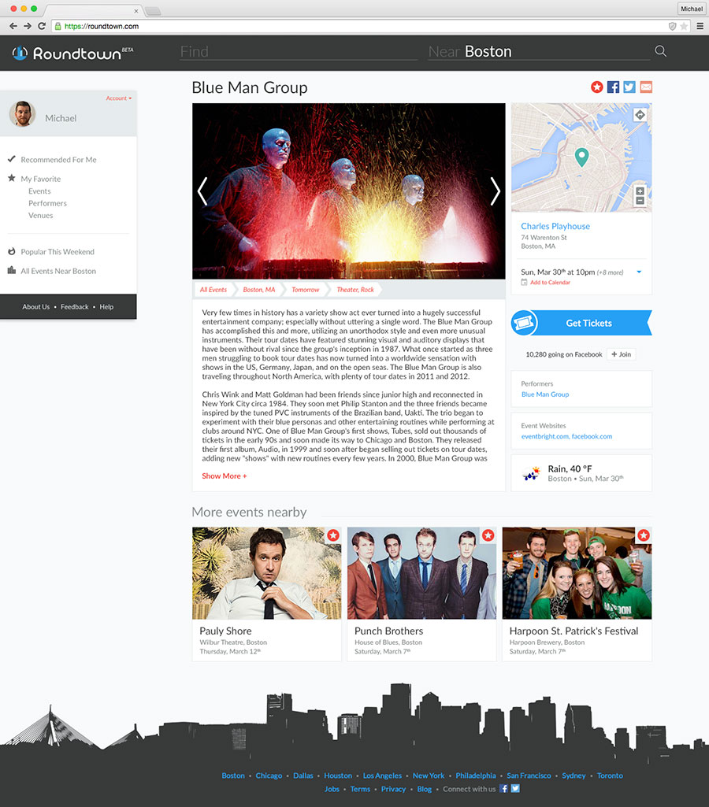This screenshot has height=807, width=709.
Task: Click the Find search field
Action: point(299,51)
